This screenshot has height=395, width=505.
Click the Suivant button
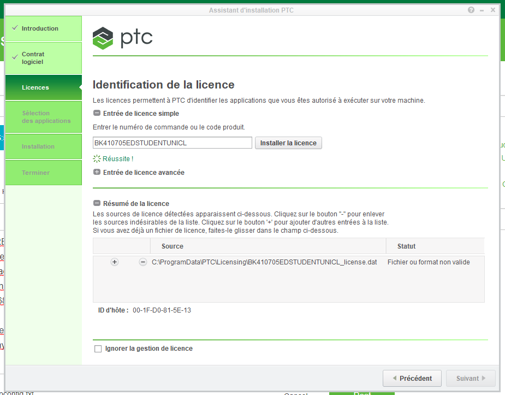[x=471, y=378]
